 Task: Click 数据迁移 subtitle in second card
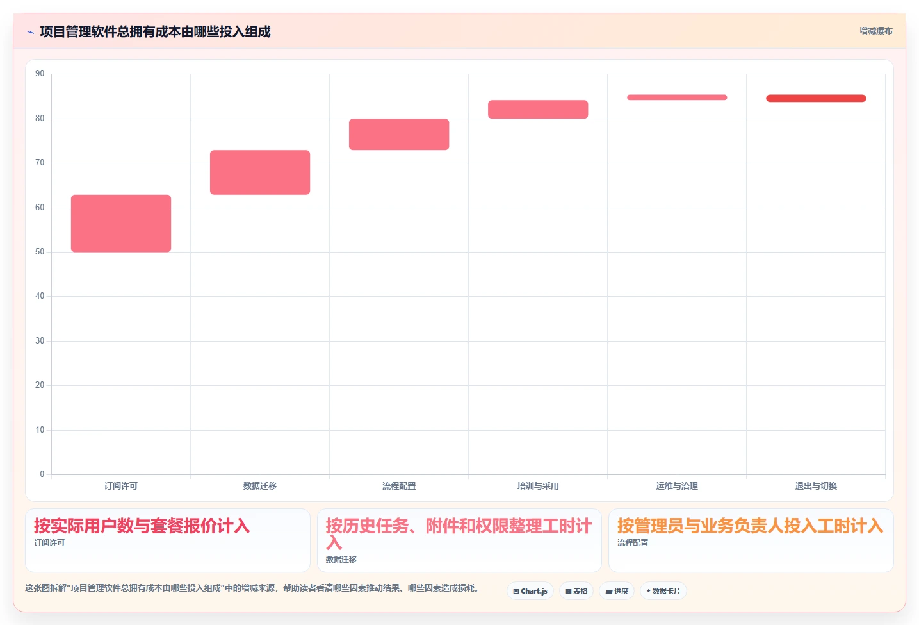[341, 560]
